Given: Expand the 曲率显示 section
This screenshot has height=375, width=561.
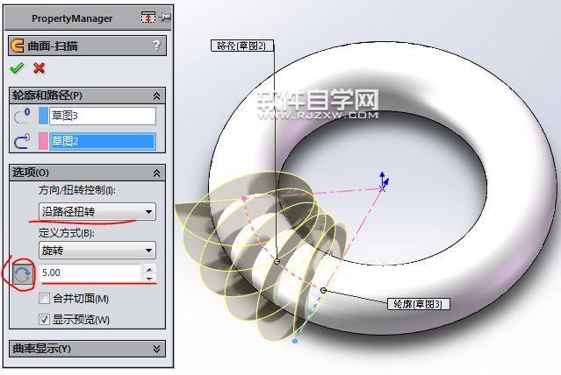Looking at the screenshot, I should [156, 349].
